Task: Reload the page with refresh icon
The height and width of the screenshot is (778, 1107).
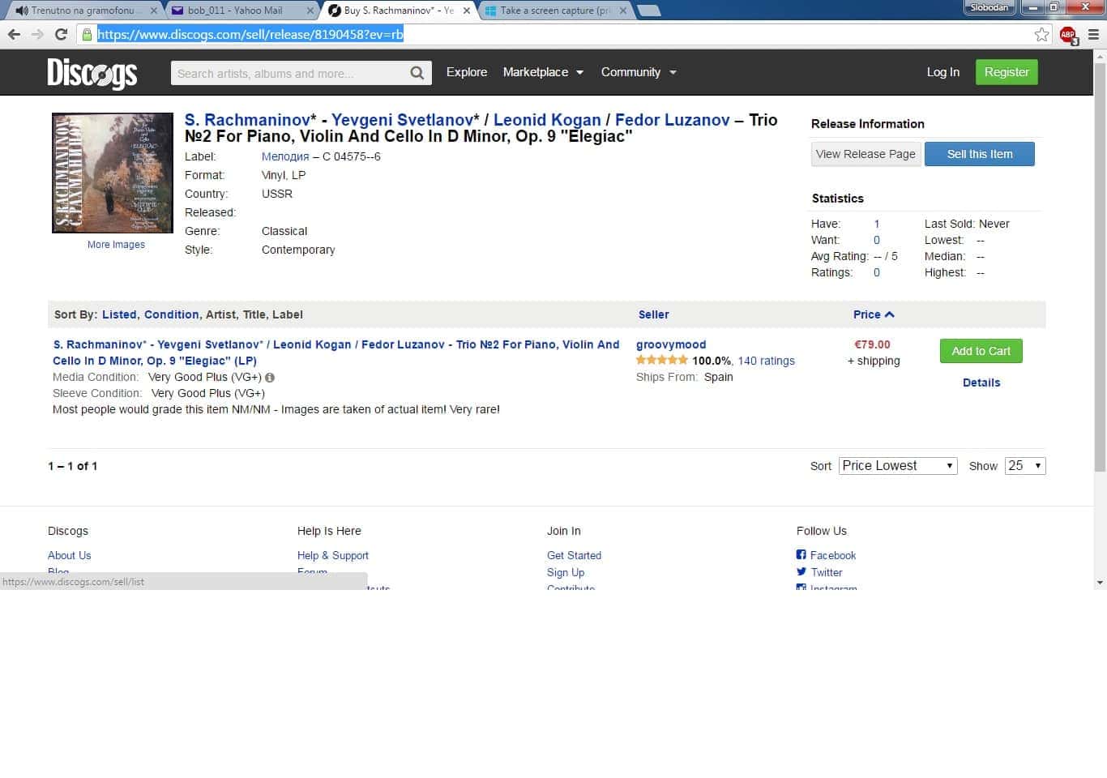Action: tap(61, 34)
